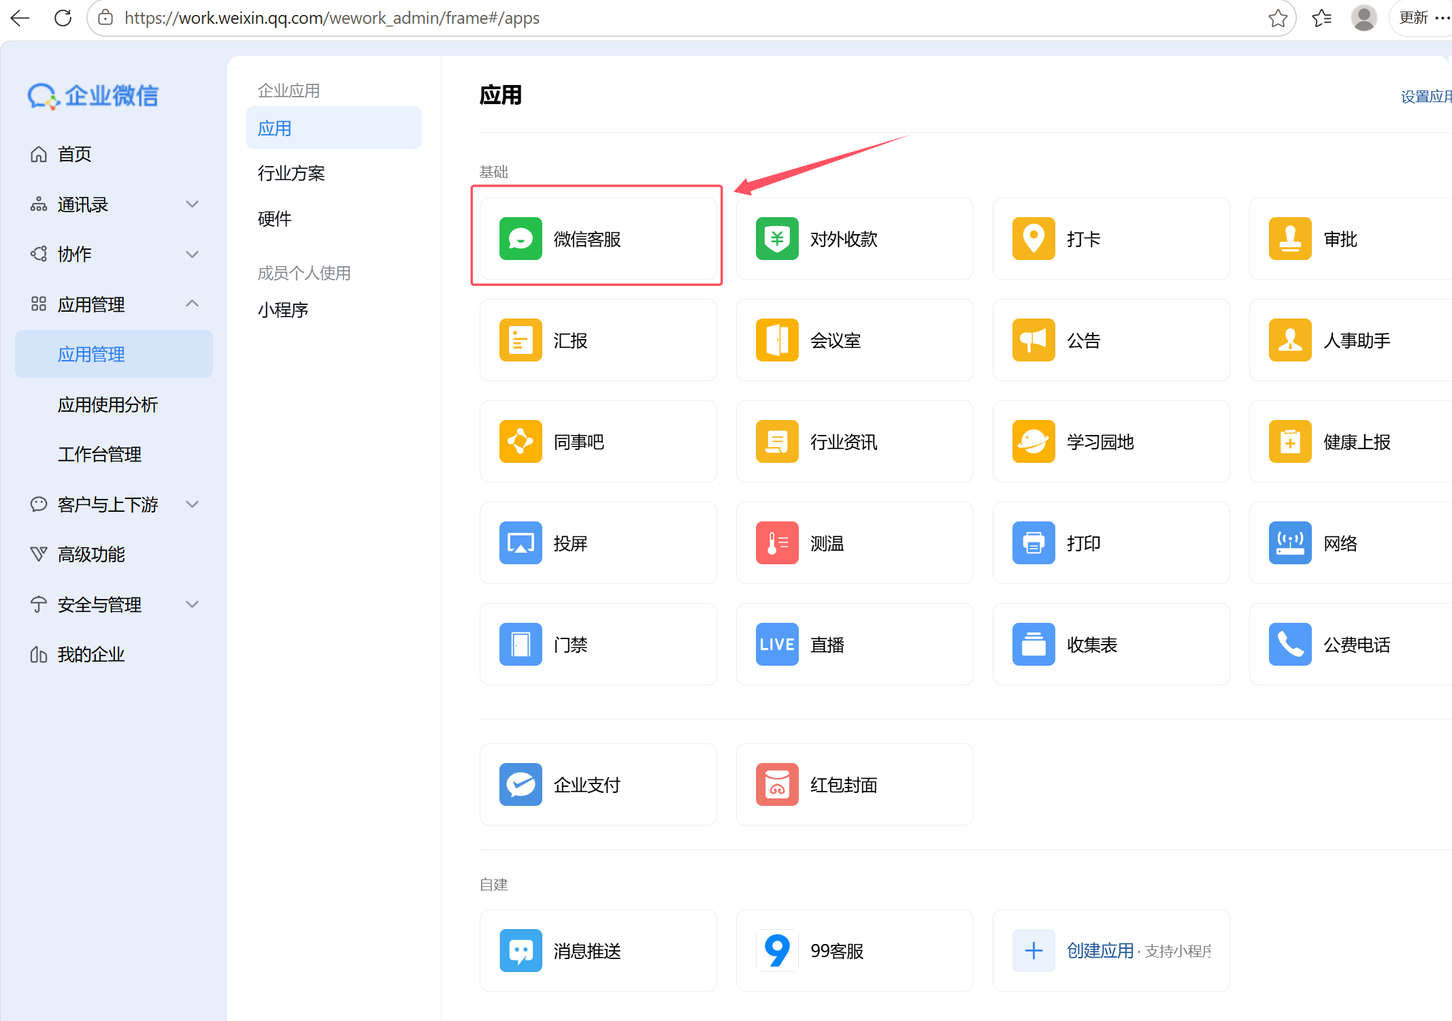This screenshot has height=1021, width=1452.
Task: Open the 公告 megaphone icon
Action: tap(1034, 340)
